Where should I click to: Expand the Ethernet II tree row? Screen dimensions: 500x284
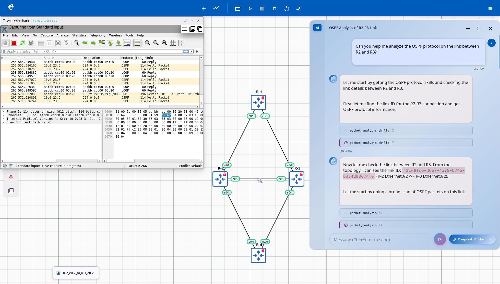3,115
